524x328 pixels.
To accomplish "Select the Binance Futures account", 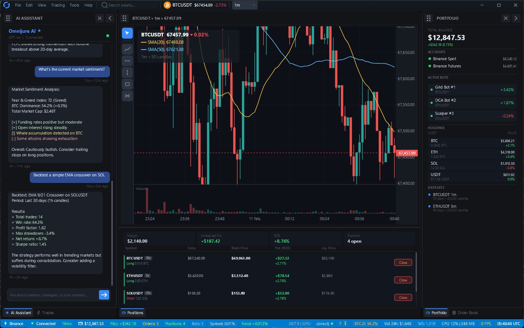I will (x=472, y=66).
